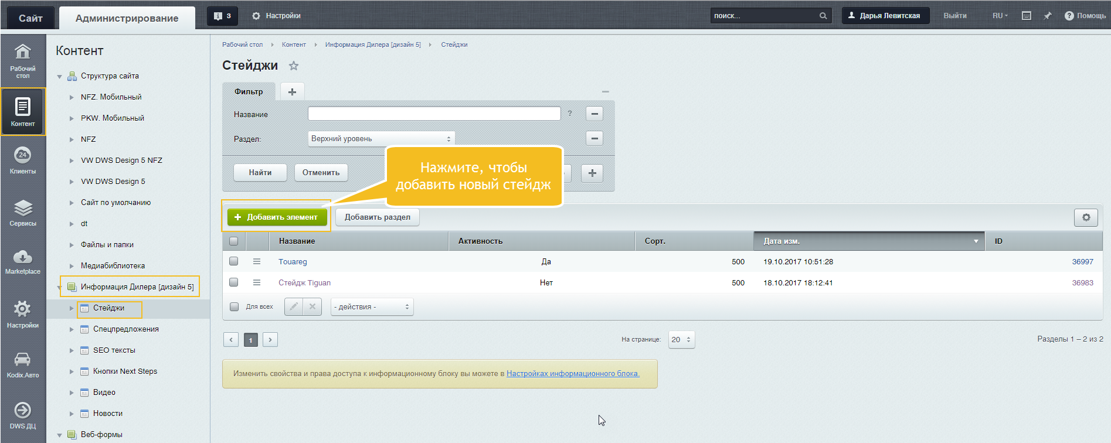Open the действия dropdown
1111x443 pixels.
[x=372, y=307]
